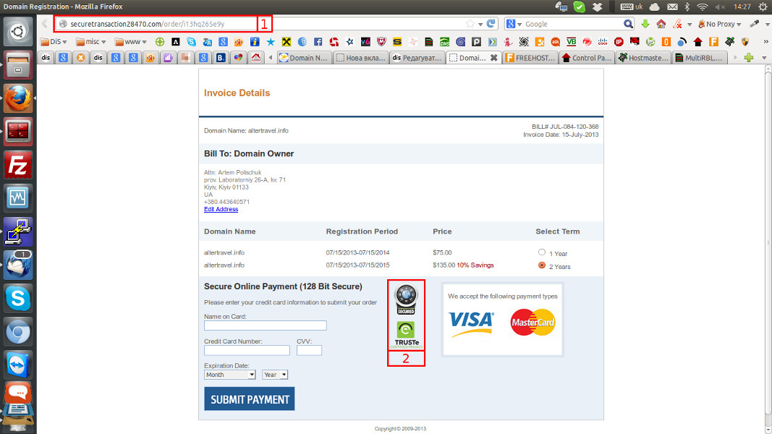Screen dimensions: 772x434
Task: Switch to the Domain N... tab
Action: coord(304,58)
